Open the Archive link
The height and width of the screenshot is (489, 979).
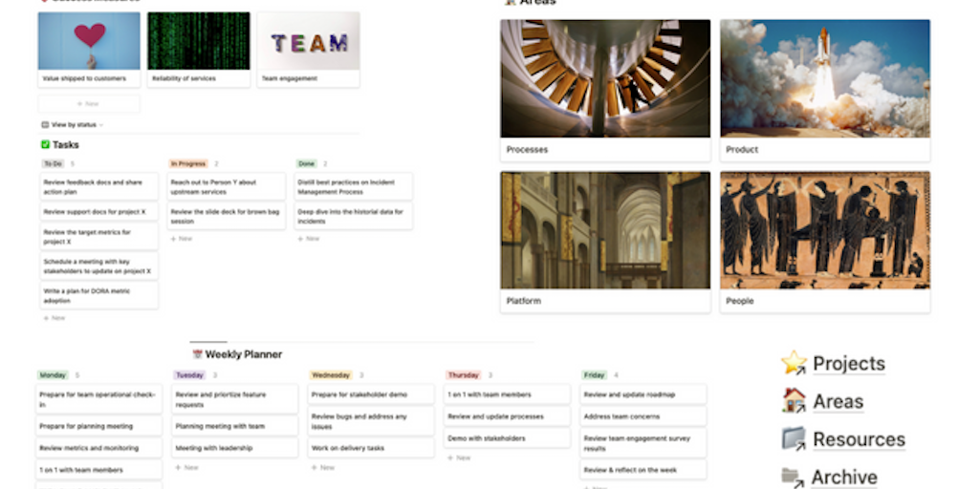(x=844, y=478)
